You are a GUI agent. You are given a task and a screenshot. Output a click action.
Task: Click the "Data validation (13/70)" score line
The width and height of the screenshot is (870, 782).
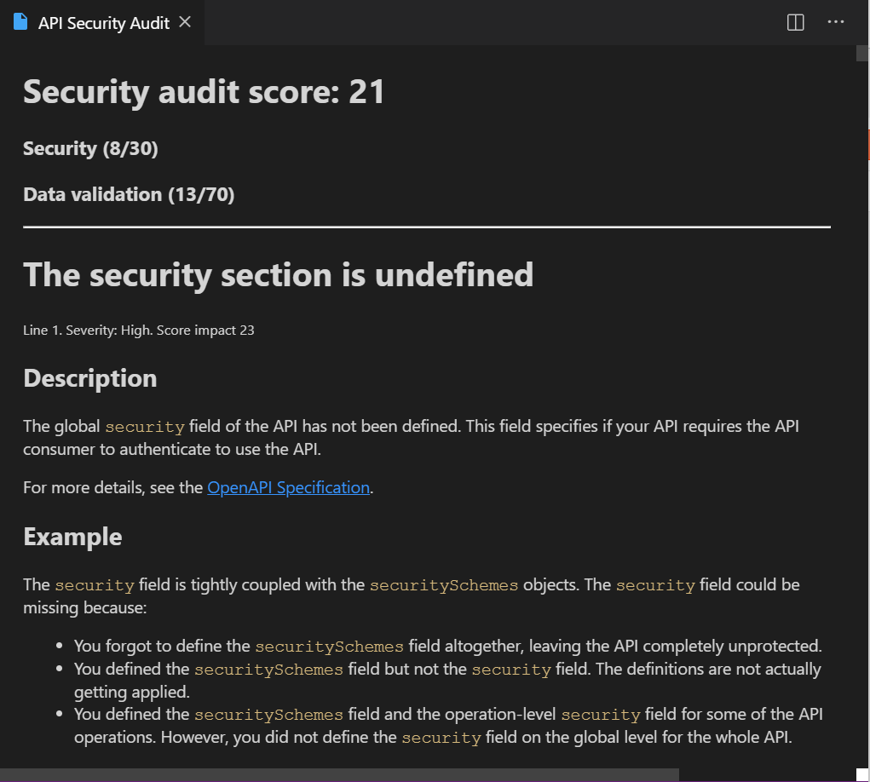pos(129,195)
